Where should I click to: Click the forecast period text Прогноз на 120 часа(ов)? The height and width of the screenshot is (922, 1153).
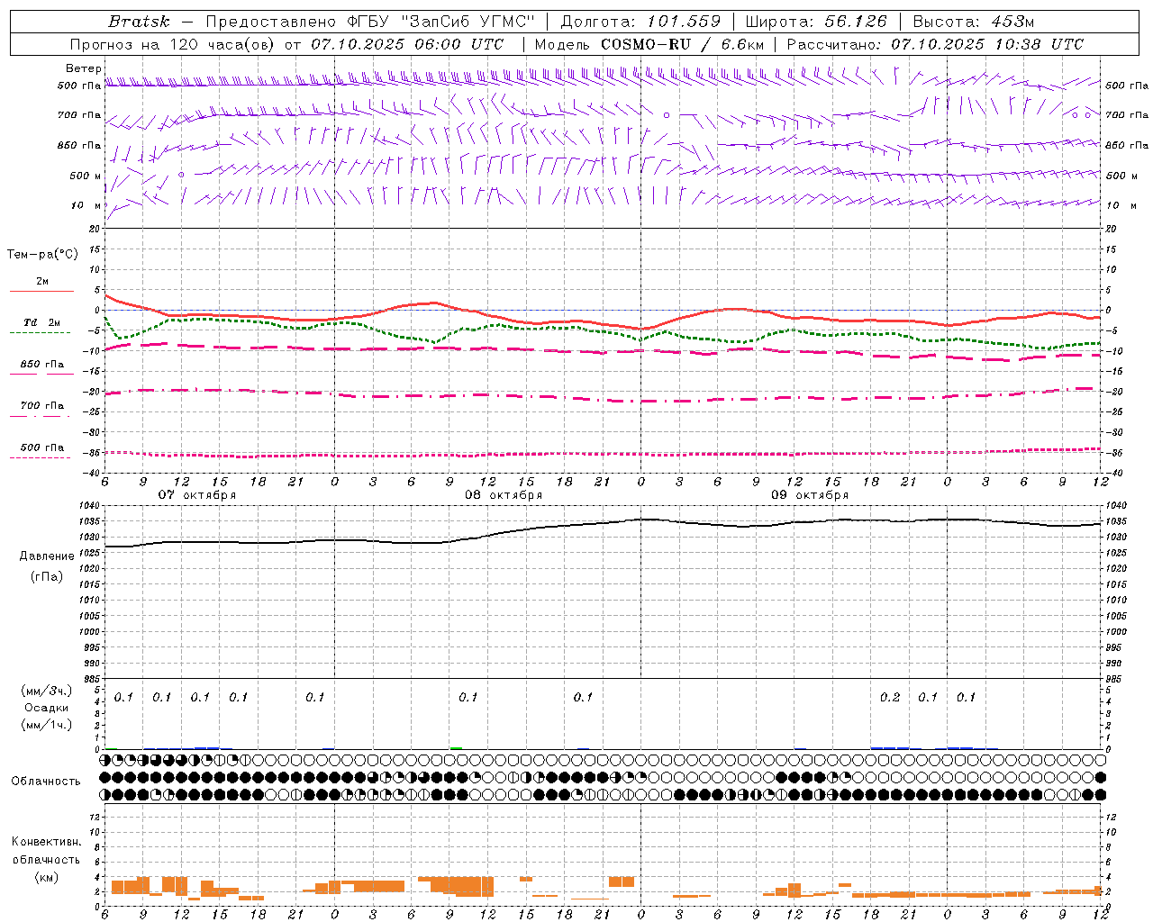point(173,44)
